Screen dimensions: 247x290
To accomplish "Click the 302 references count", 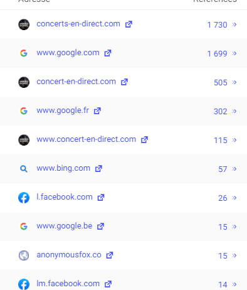I will 221,112.
